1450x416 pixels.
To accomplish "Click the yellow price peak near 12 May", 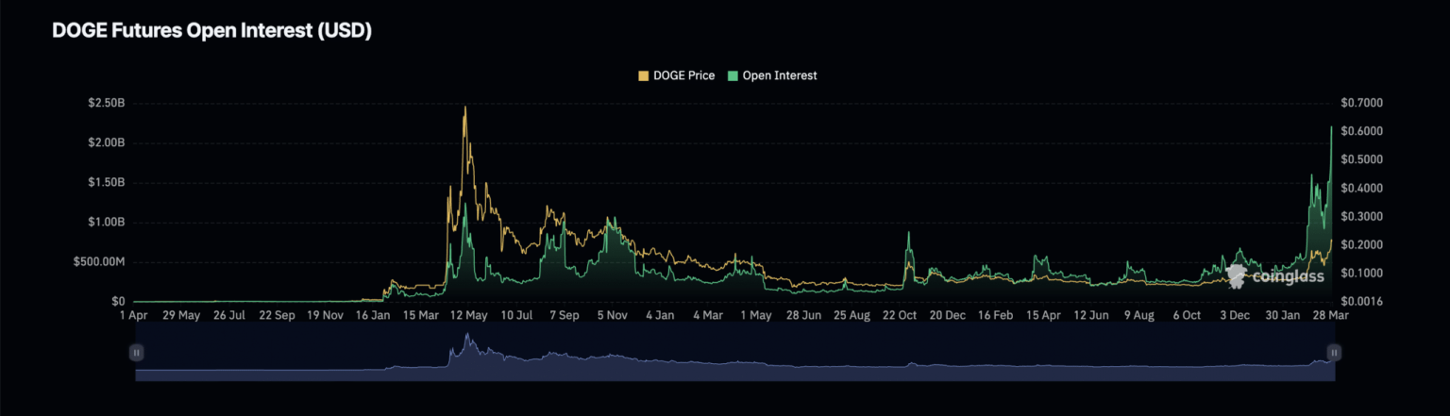I will tap(464, 108).
